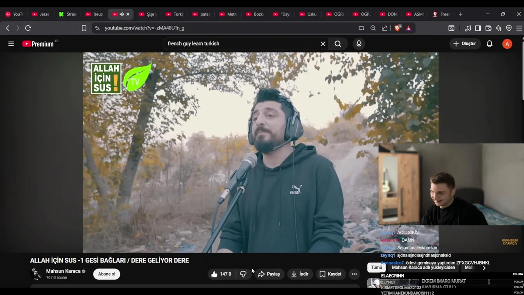Viewport: 524px width, 295px height.
Task: Expand the YouTube guide hamburger menu
Action: pyautogui.click(x=11, y=44)
